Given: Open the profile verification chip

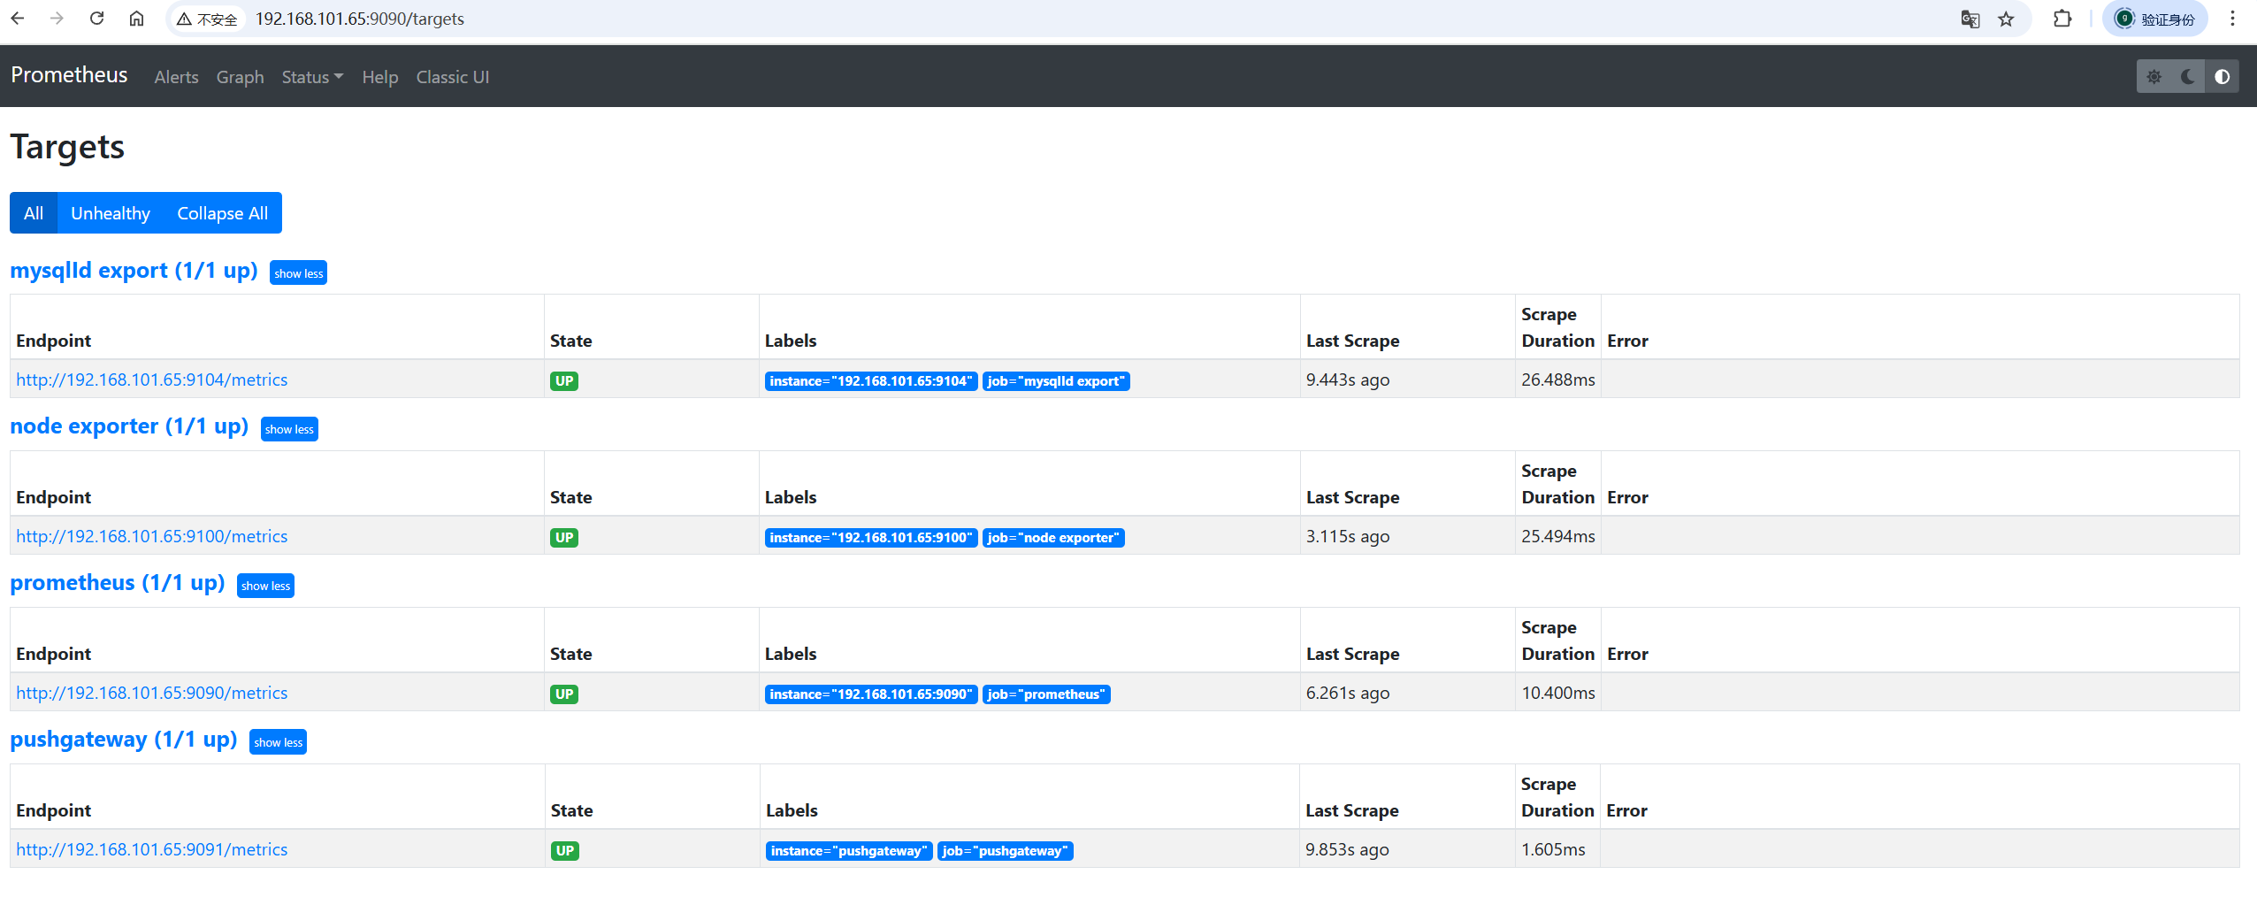Looking at the screenshot, I should [2155, 19].
